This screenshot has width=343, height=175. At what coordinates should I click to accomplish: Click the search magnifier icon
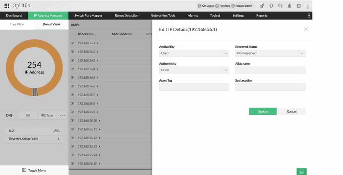click(280, 6)
